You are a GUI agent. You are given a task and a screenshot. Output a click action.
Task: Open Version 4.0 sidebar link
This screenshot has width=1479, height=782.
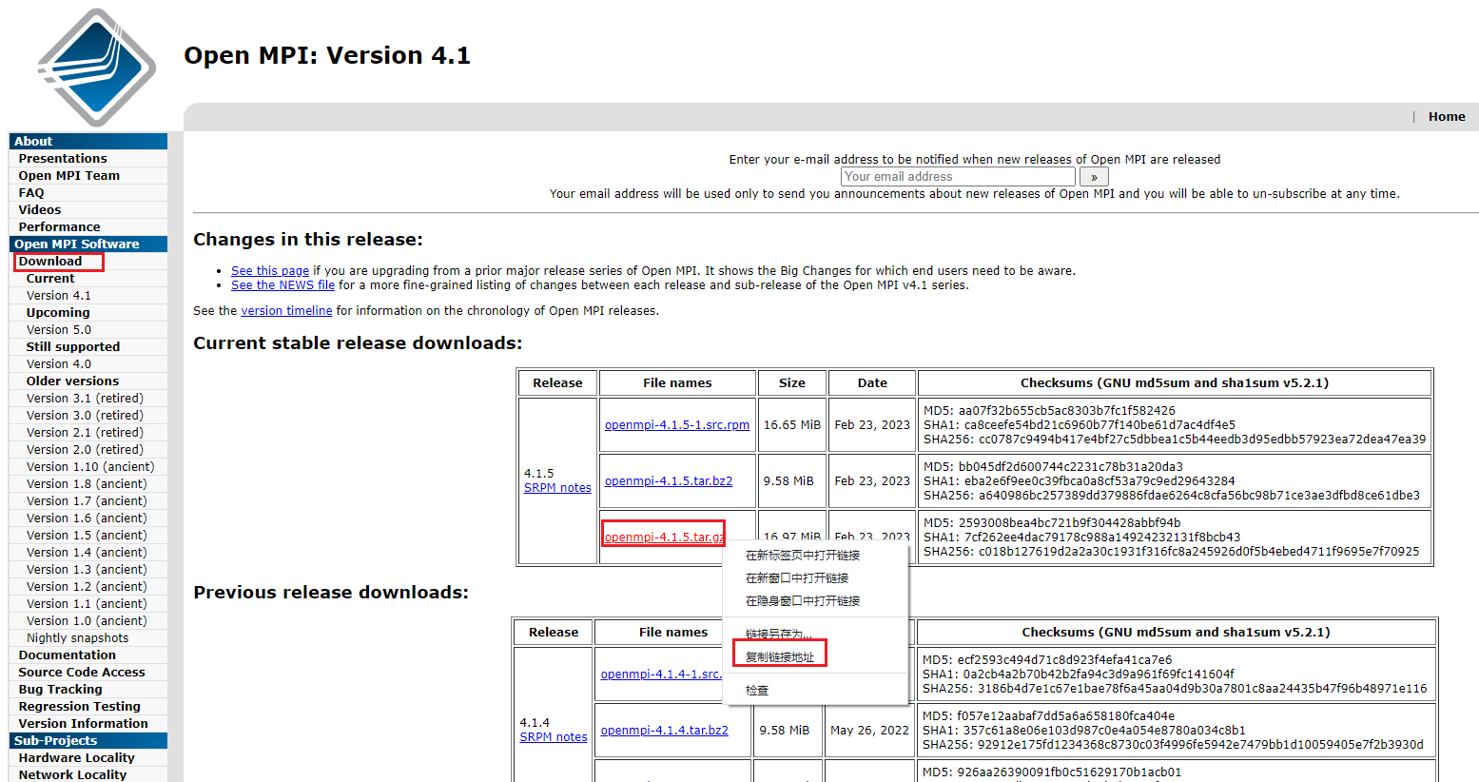[59, 364]
